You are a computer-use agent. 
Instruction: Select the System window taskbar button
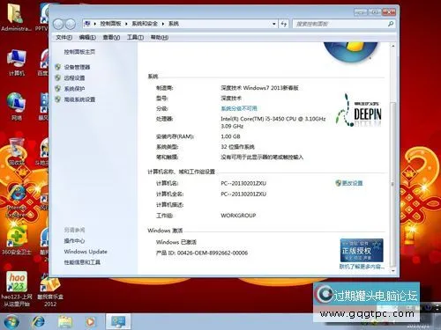click(118, 321)
